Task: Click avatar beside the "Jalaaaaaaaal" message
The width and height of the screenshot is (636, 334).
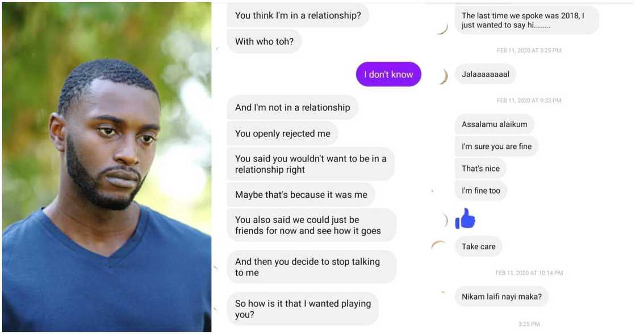Action: click(x=443, y=76)
